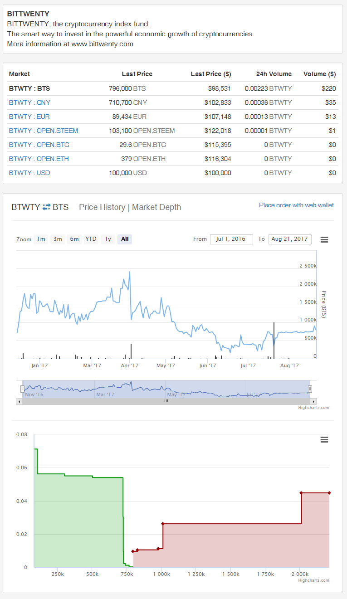Click navigator scrollbar left arrow

(19, 401)
